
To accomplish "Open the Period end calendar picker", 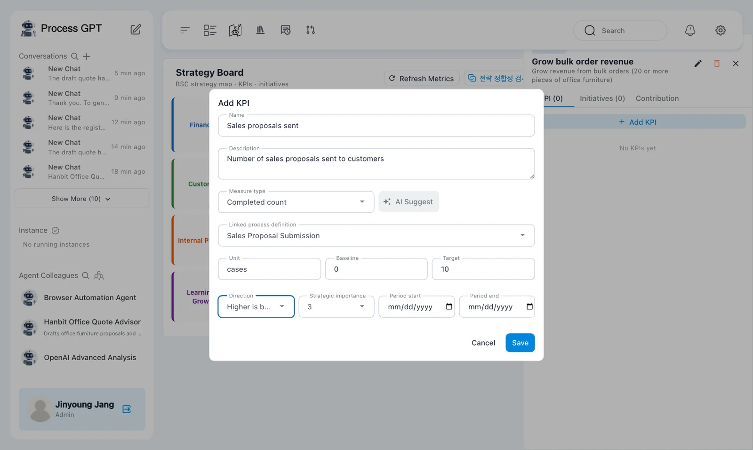I will tap(529, 307).
